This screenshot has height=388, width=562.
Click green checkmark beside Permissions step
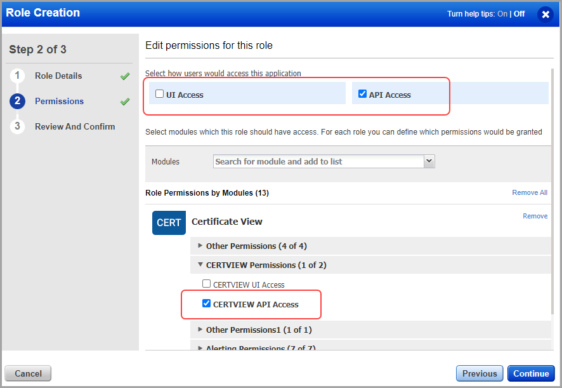click(x=125, y=102)
